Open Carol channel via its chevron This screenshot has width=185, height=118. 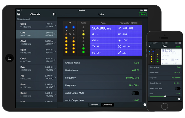[55, 60]
